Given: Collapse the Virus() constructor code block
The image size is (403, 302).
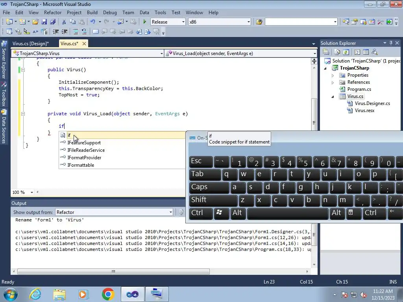Looking at the screenshot, I should click(23, 70).
